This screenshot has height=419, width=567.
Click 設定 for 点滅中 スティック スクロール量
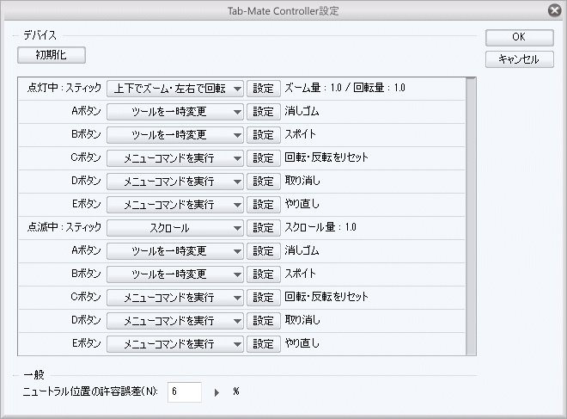tap(264, 228)
